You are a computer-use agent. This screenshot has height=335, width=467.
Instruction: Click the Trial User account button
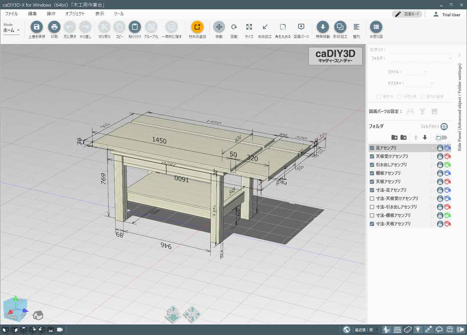click(x=447, y=15)
